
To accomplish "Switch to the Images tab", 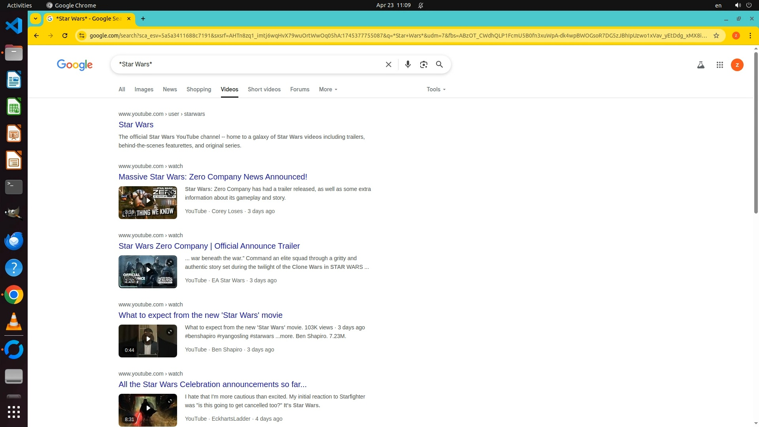I will tap(143, 89).
